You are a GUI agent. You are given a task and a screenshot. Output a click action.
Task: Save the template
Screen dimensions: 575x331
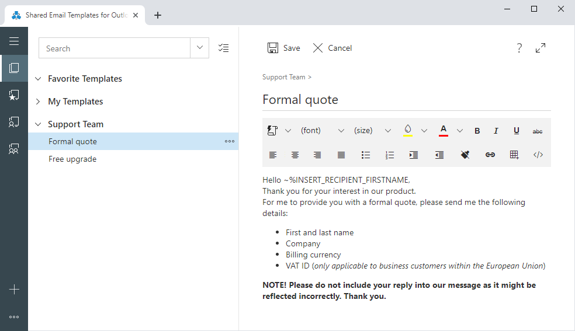coord(284,48)
